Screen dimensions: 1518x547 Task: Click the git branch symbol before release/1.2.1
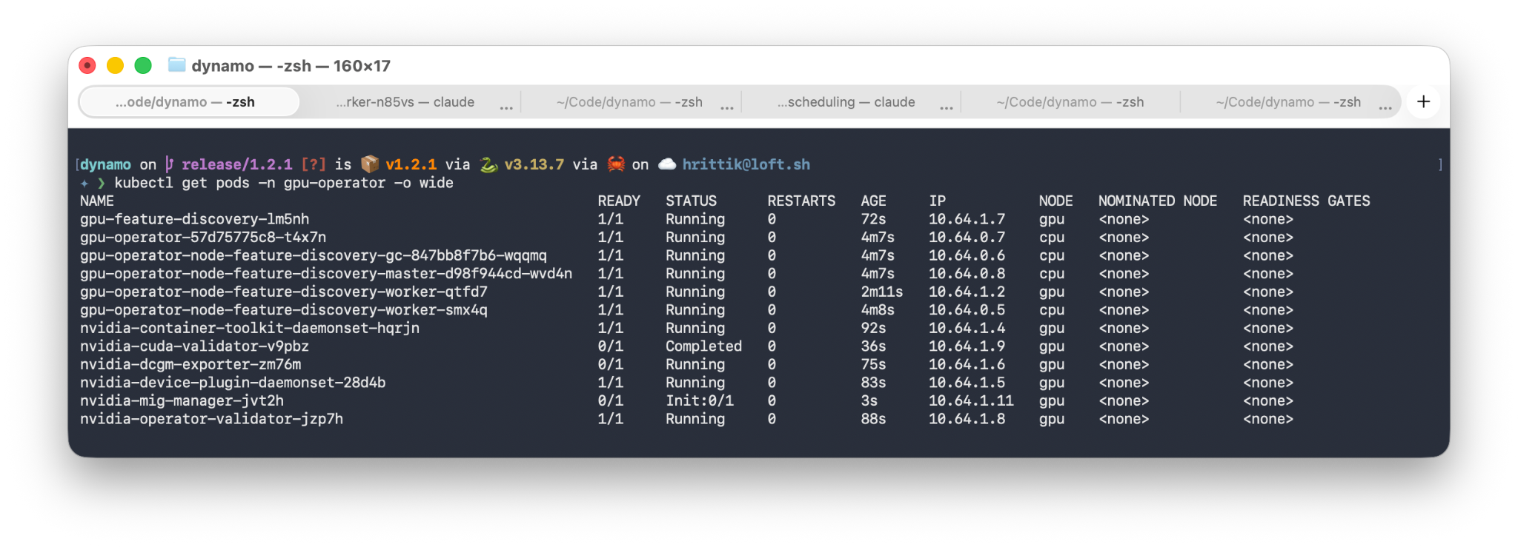tap(169, 164)
